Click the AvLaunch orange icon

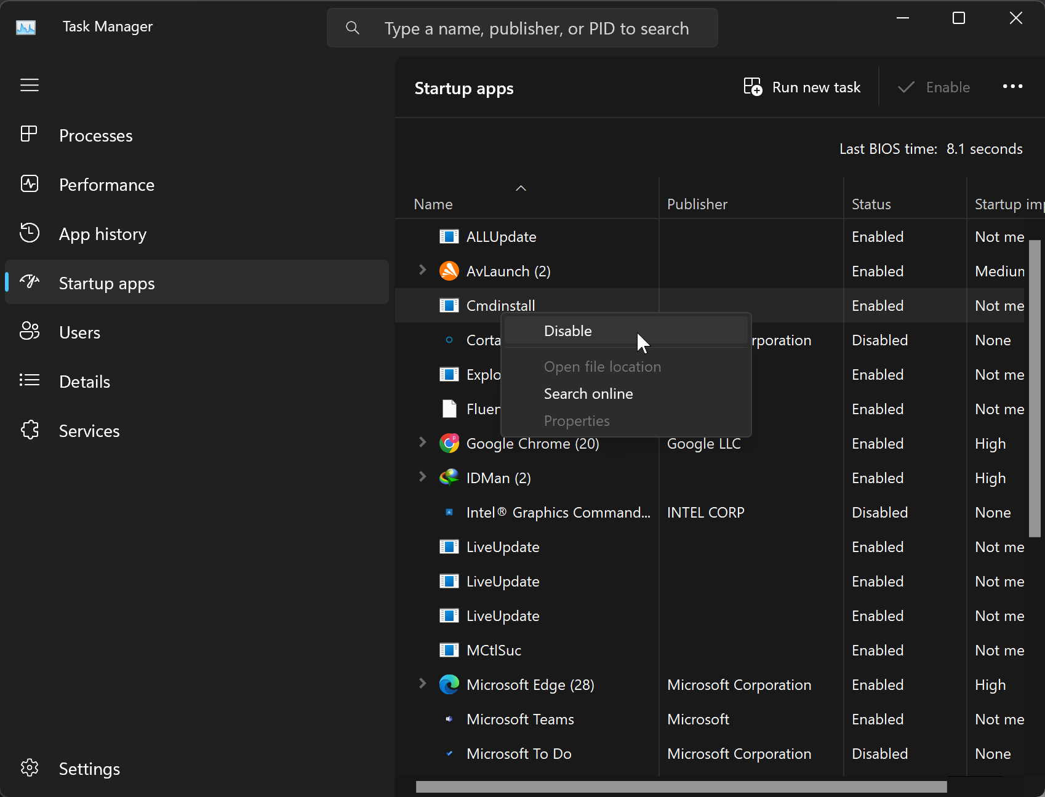pos(449,271)
